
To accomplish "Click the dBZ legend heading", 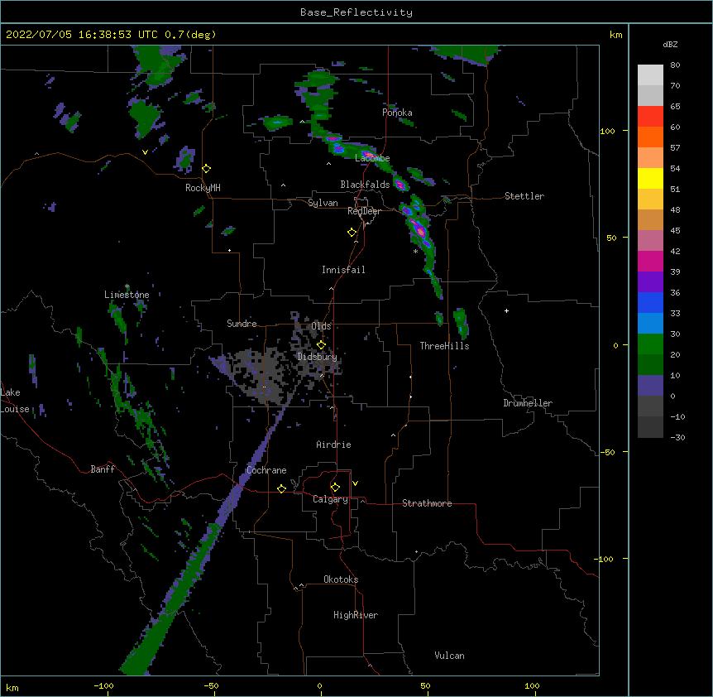I will (x=670, y=45).
